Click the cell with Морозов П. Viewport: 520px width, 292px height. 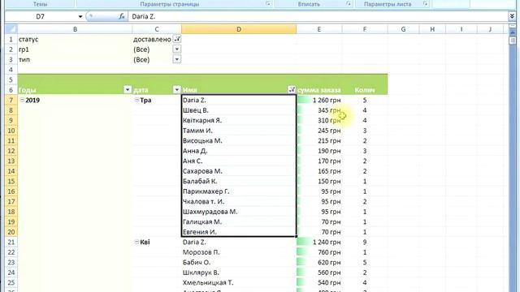tap(239, 252)
